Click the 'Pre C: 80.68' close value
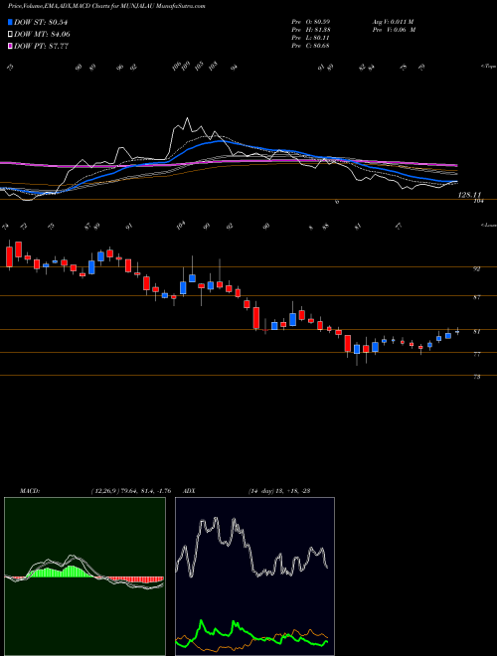Image resolution: width=497 pixels, height=656 pixels. click(311, 46)
